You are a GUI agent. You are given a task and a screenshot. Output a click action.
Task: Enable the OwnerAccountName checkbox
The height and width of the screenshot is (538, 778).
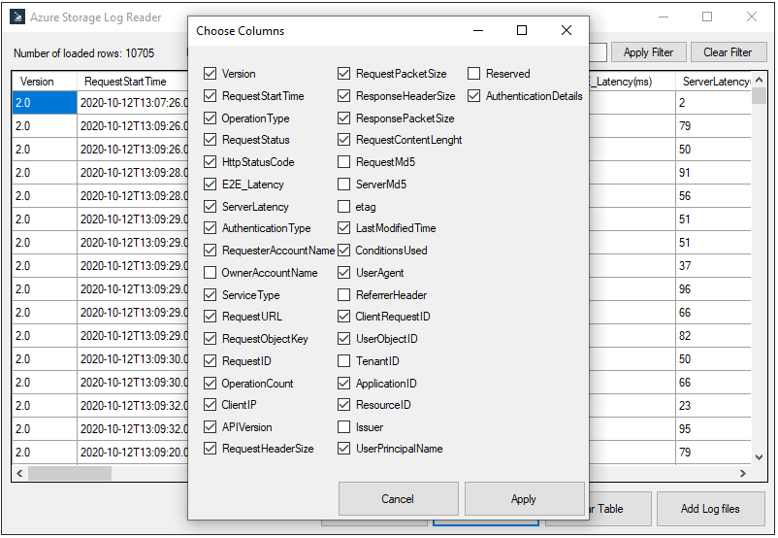coord(210,273)
